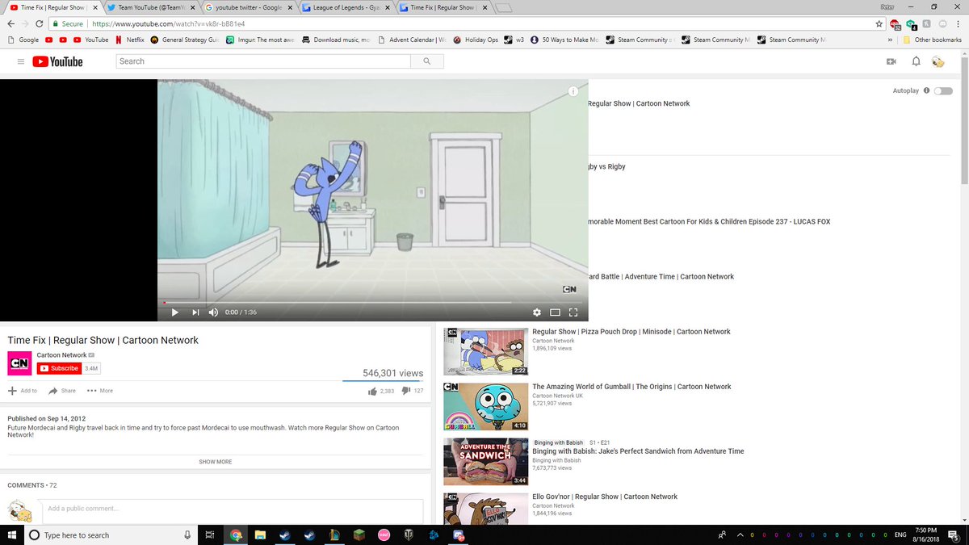Image resolution: width=969 pixels, height=545 pixels.
Task: Expand description with SHOW MORE
Action: [x=216, y=462]
